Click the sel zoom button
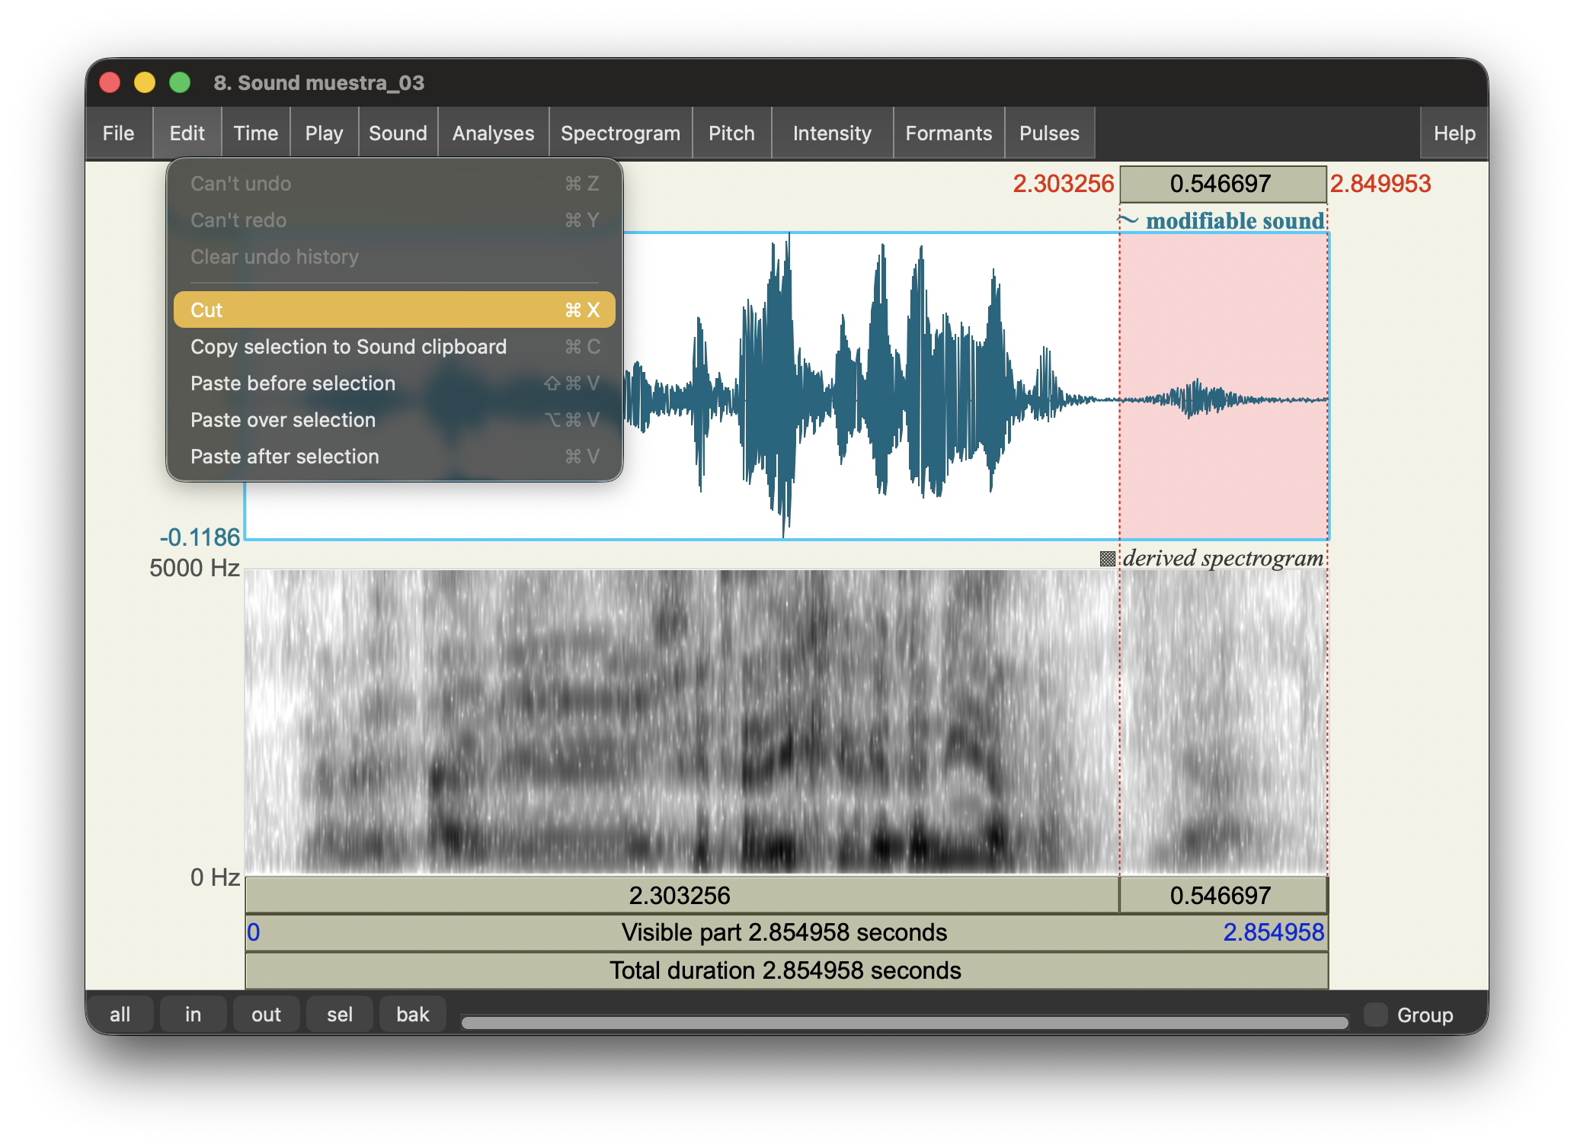The height and width of the screenshot is (1148, 1574). [x=339, y=1014]
